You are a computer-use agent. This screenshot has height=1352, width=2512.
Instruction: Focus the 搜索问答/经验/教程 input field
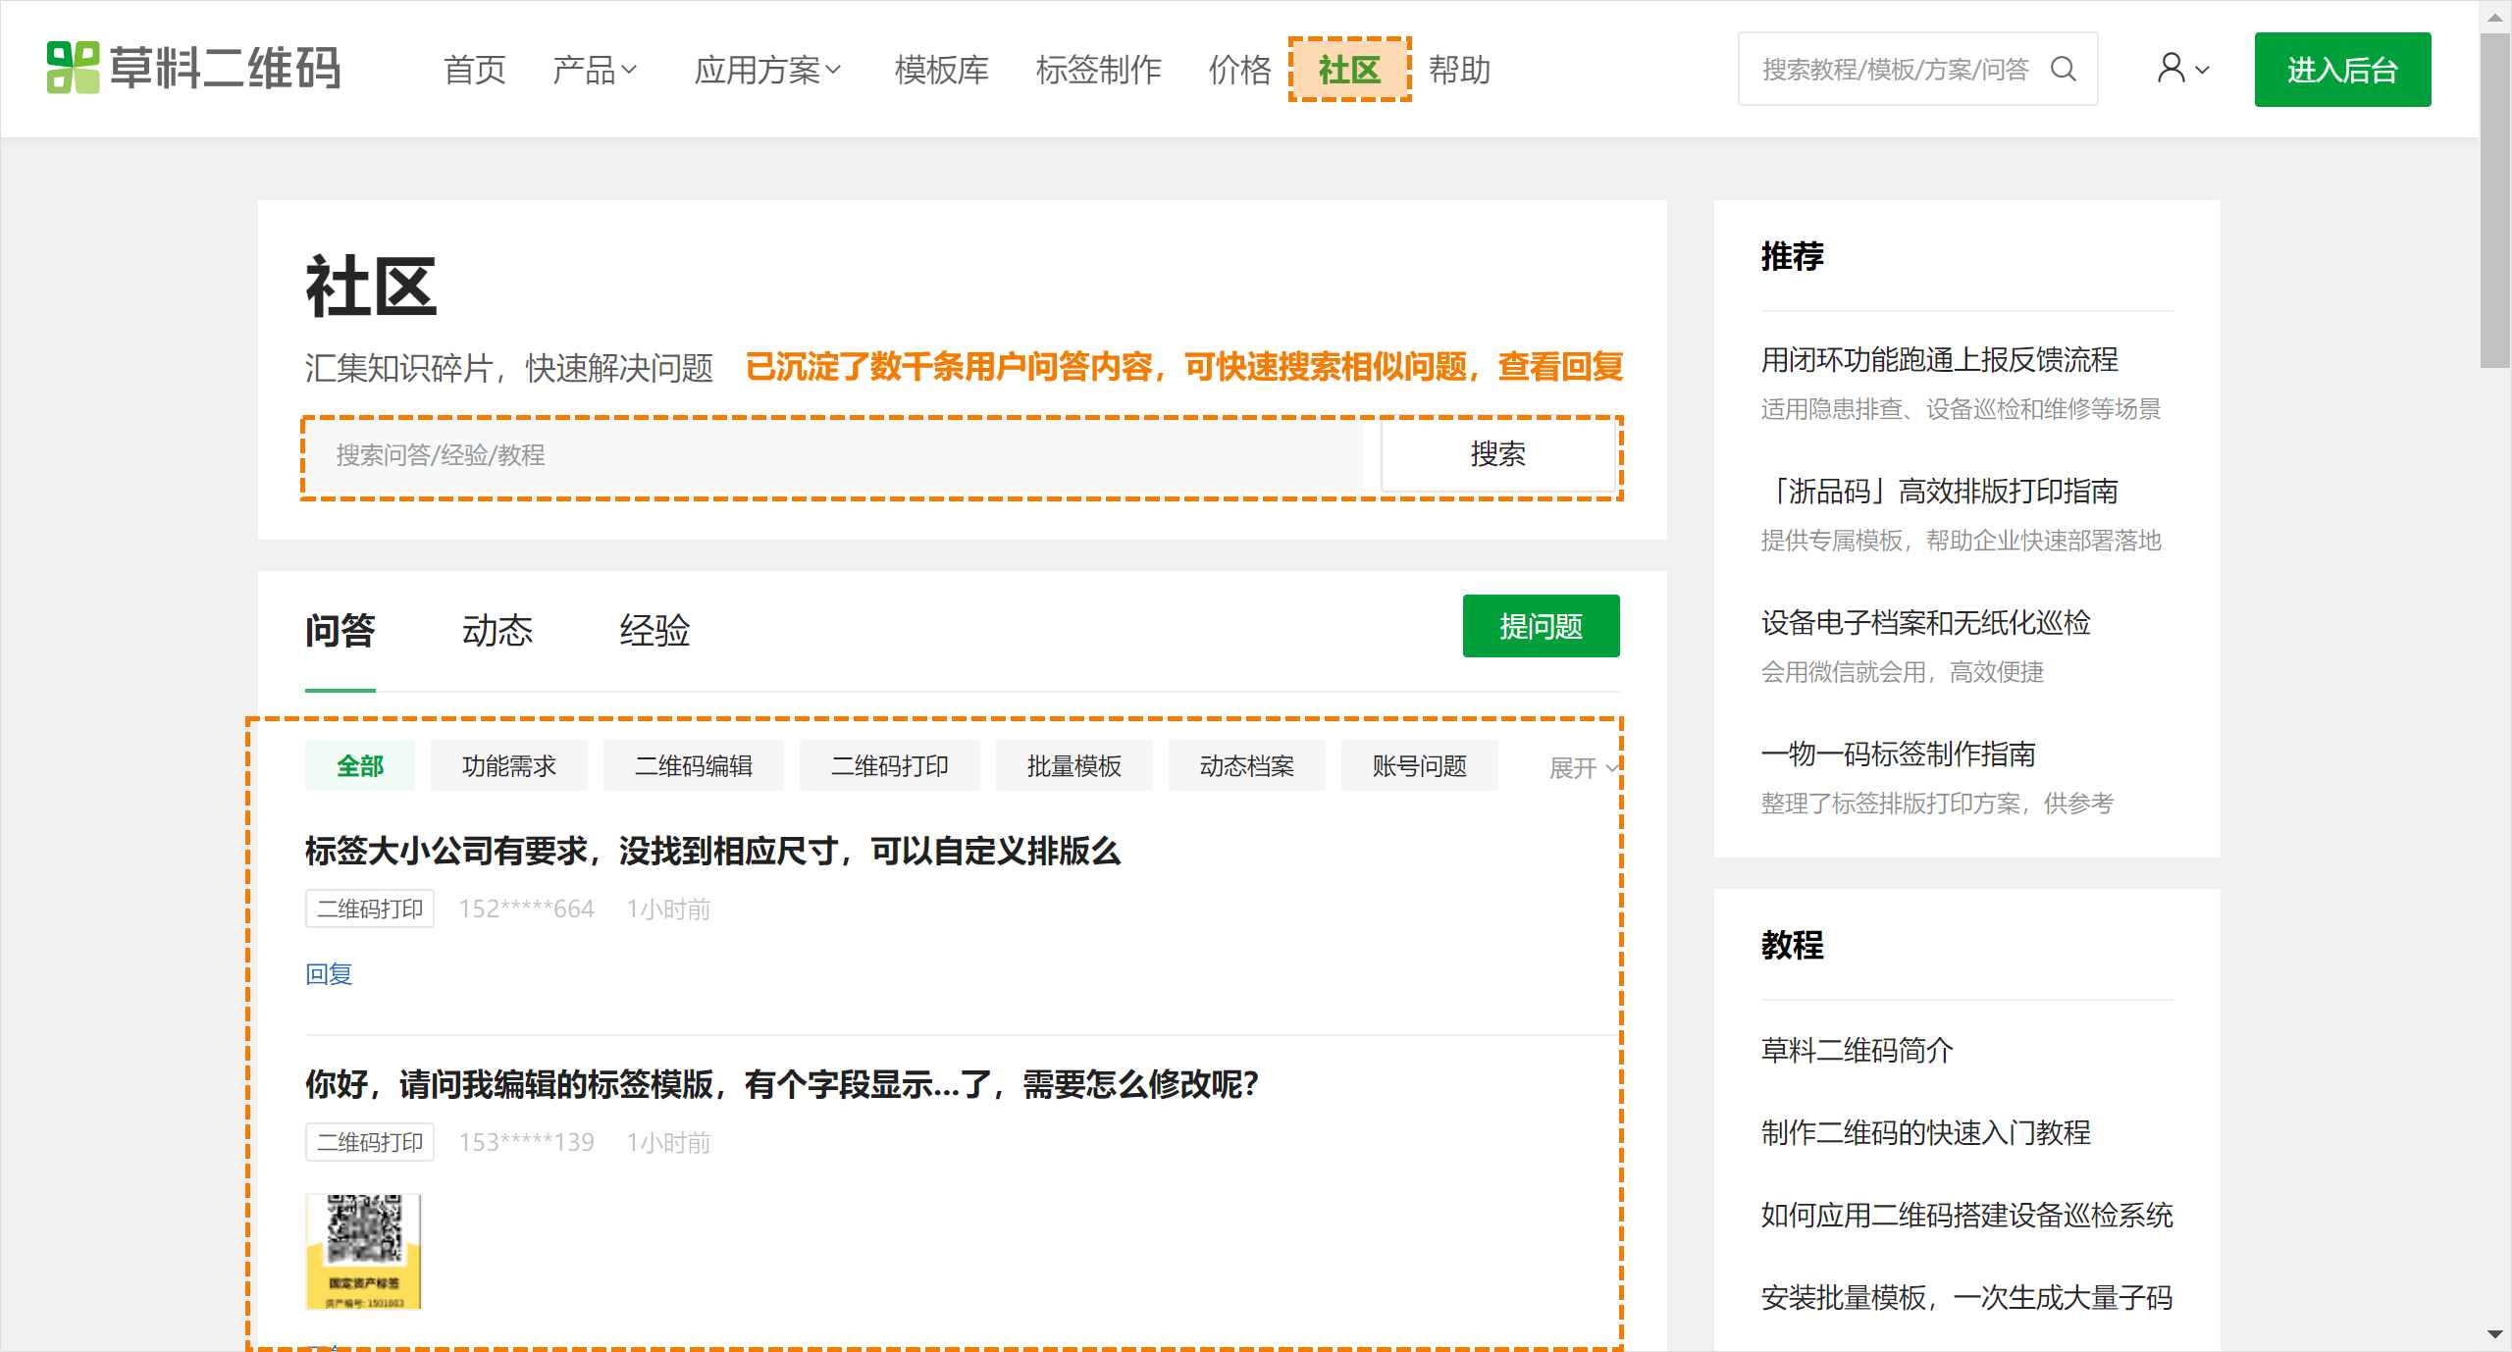click(834, 455)
